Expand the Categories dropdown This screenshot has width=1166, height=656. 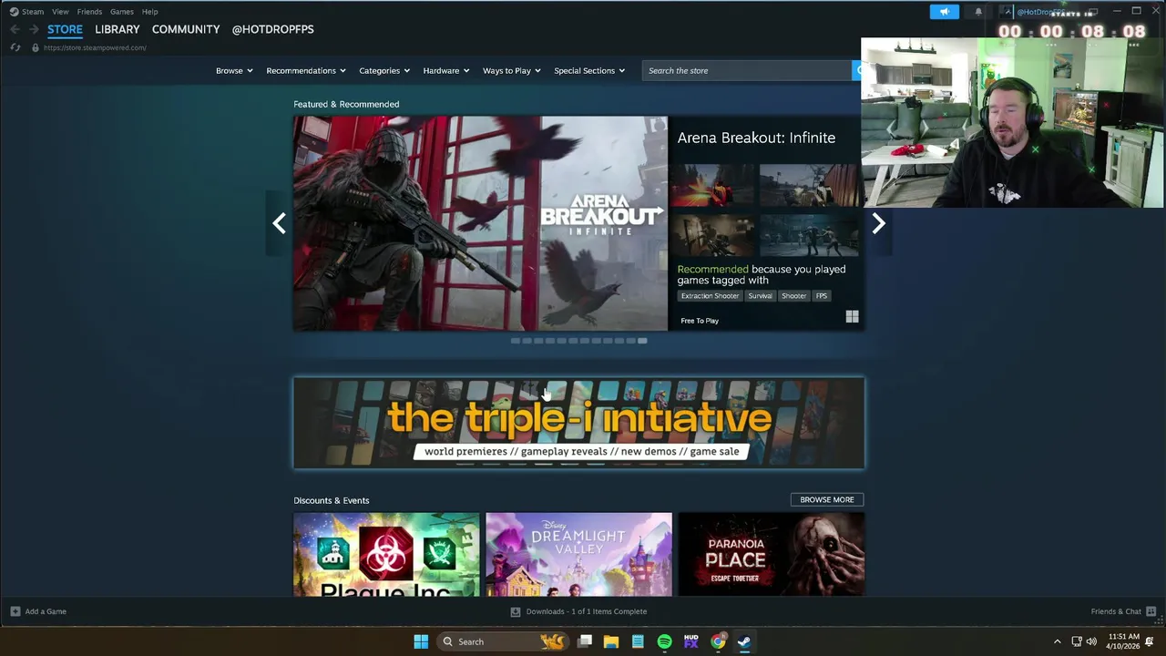384,70
